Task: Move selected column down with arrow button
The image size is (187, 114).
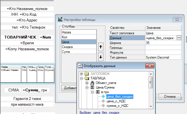Action: click(x=101, y=57)
